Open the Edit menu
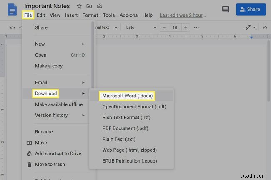The width and height of the screenshot is (271, 180). coord(41,15)
